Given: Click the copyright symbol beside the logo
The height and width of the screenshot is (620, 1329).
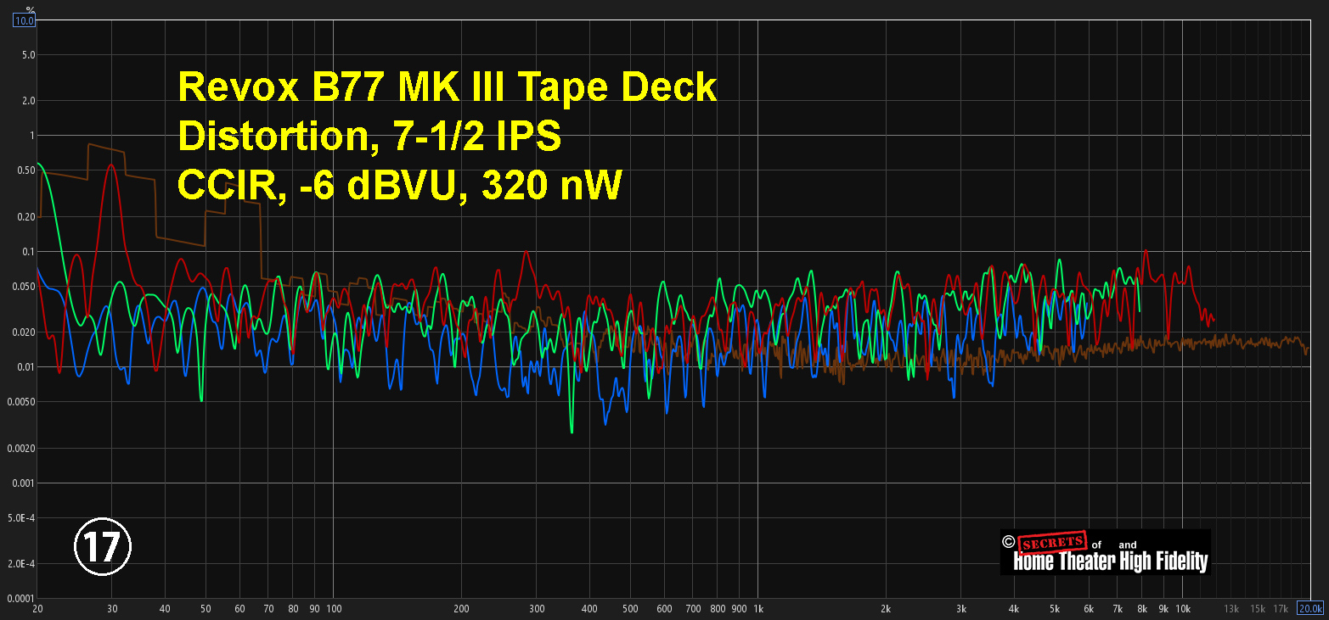Looking at the screenshot, I should point(1008,542).
